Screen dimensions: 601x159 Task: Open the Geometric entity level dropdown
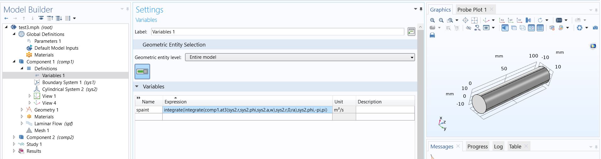click(x=300, y=57)
